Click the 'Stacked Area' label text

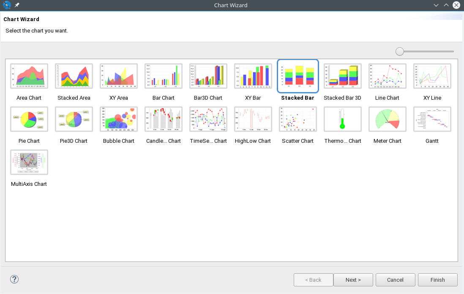[x=74, y=98]
